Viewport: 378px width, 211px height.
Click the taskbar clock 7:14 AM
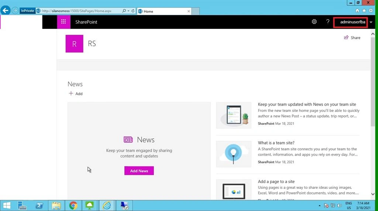(x=364, y=203)
